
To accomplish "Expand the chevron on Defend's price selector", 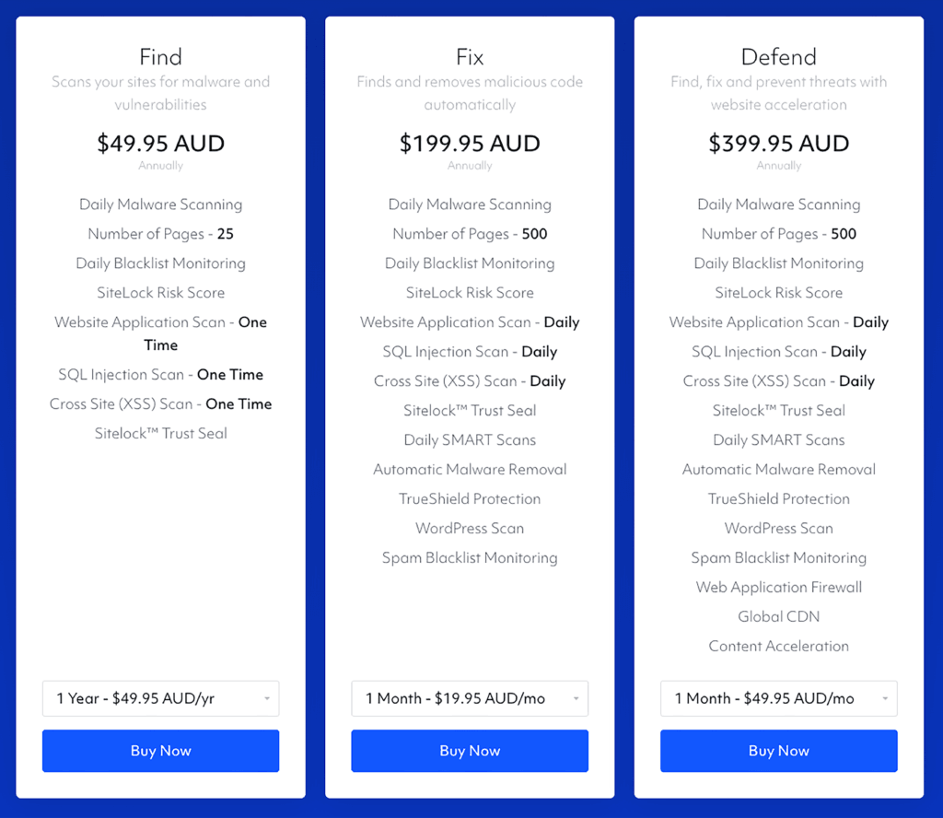I will [886, 698].
